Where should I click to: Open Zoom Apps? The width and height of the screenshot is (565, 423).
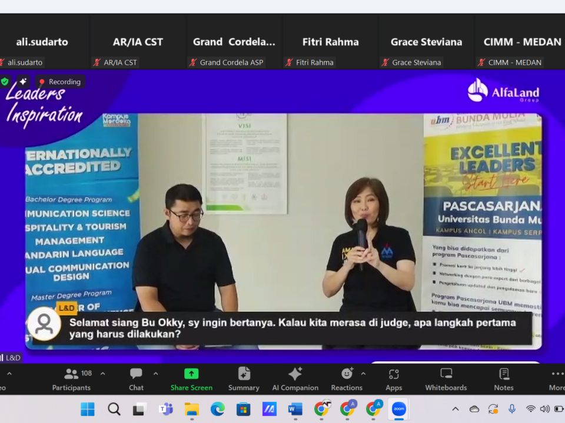pyautogui.click(x=394, y=379)
